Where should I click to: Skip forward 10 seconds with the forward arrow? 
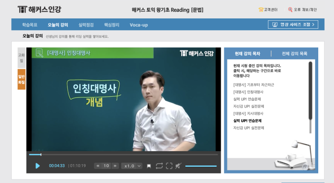pos(115,166)
